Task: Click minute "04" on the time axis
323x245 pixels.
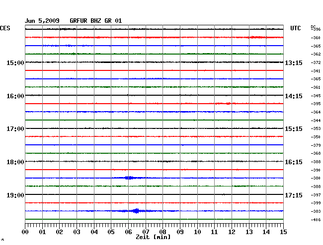Action: coord(94,232)
